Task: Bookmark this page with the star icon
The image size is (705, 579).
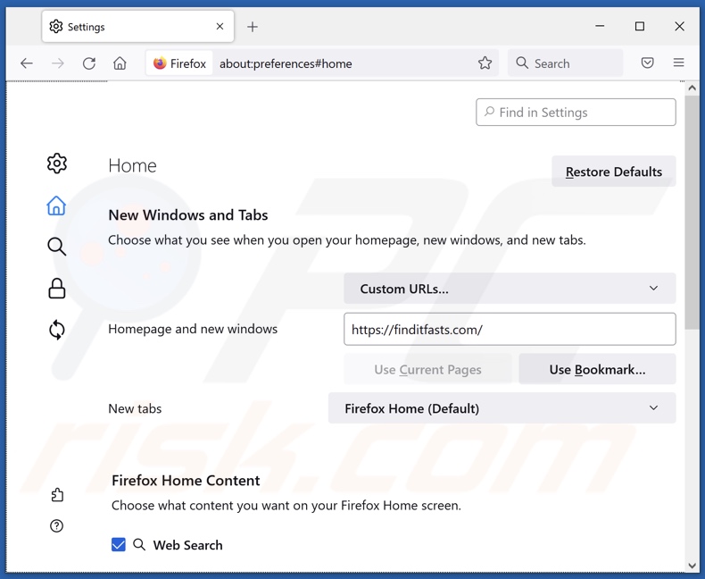Action: 485,63
